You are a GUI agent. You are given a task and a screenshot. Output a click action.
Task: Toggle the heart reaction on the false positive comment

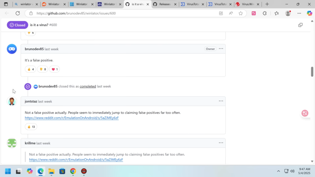point(54,69)
